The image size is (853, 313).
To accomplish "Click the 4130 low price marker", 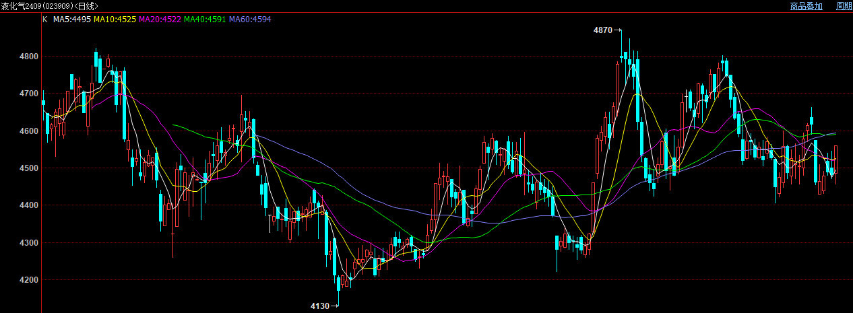I will tap(319, 306).
